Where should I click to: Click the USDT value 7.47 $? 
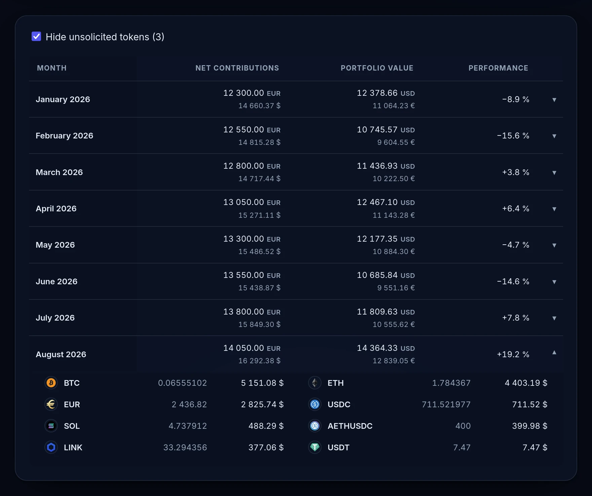coord(535,448)
